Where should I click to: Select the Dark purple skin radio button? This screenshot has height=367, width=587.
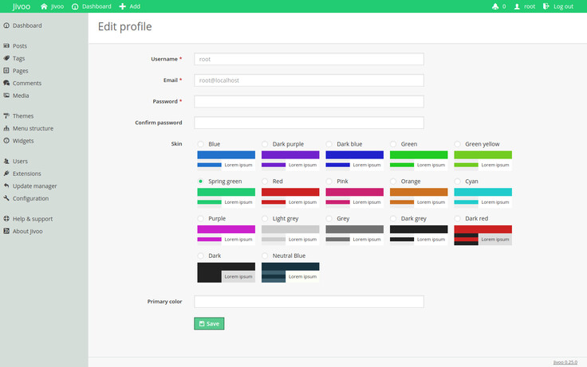[x=265, y=144]
